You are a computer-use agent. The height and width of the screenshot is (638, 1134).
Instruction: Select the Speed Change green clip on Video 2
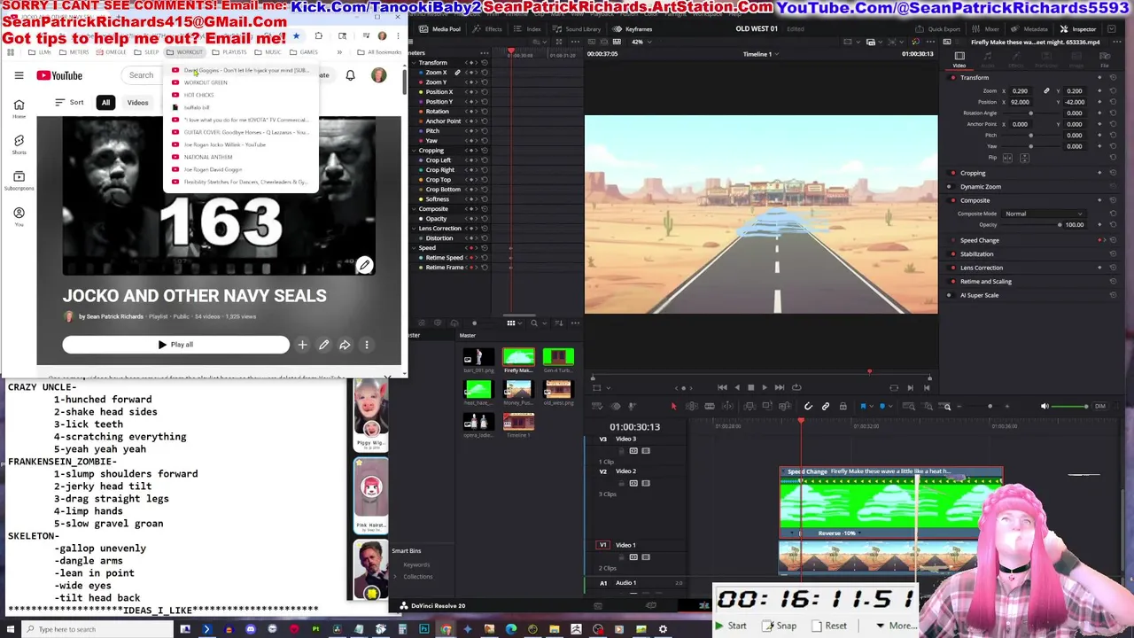[x=890, y=502]
